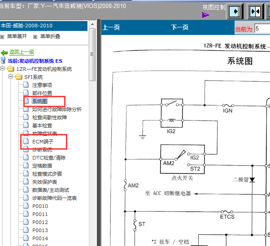The image size is (270, 246).
Task: Open the 诊断故障代码一览表 document
Action: point(54,198)
